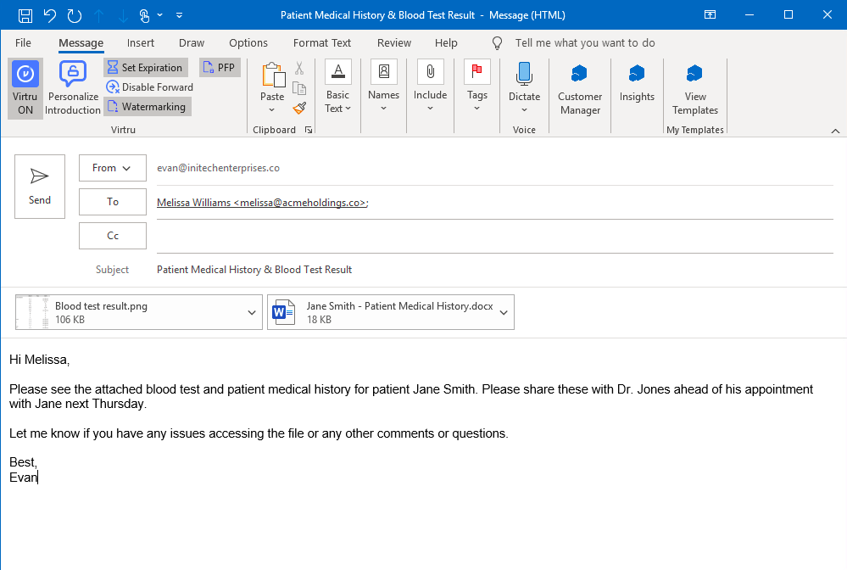
Task: Toggle the Watermarking option
Action: (x=147, y=107)
